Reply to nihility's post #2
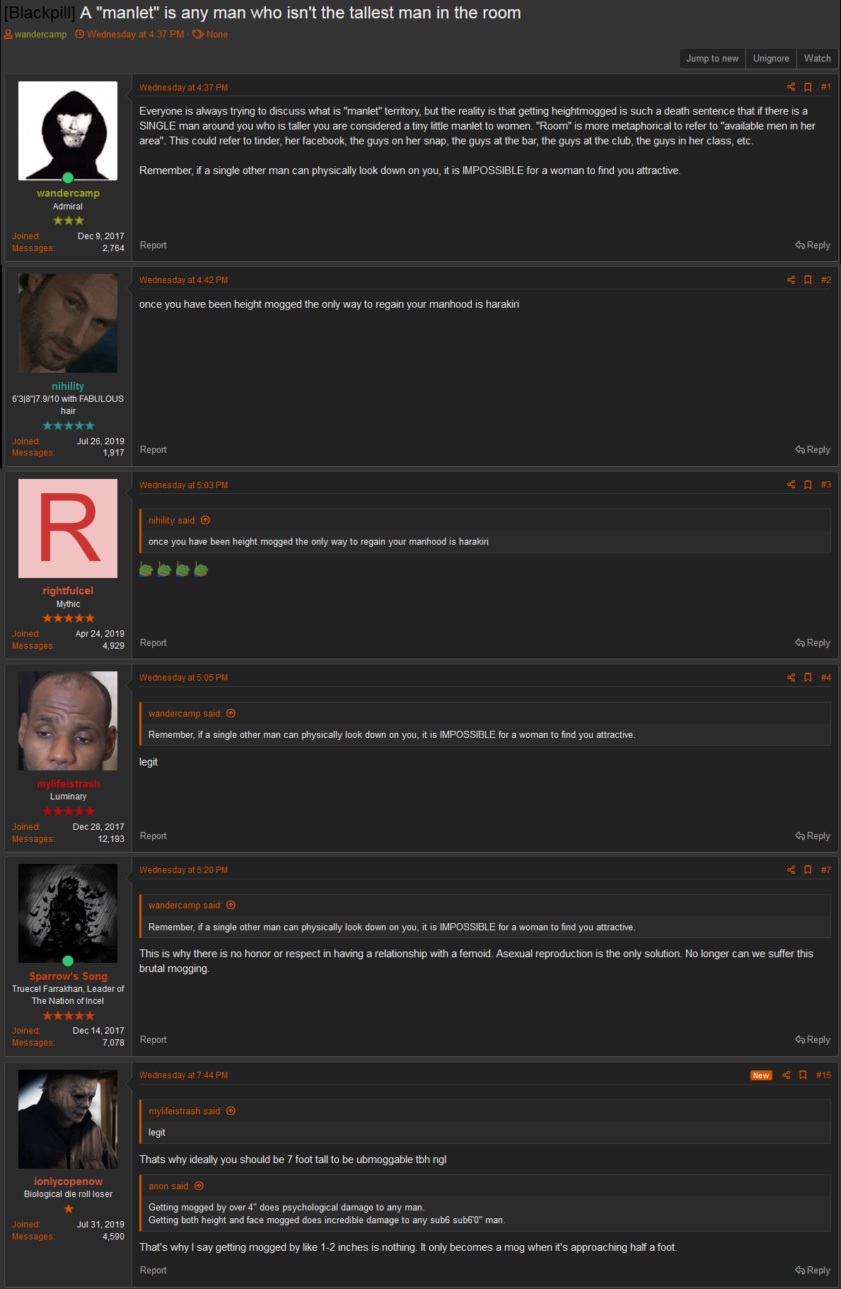 click(x=813, y=450)
